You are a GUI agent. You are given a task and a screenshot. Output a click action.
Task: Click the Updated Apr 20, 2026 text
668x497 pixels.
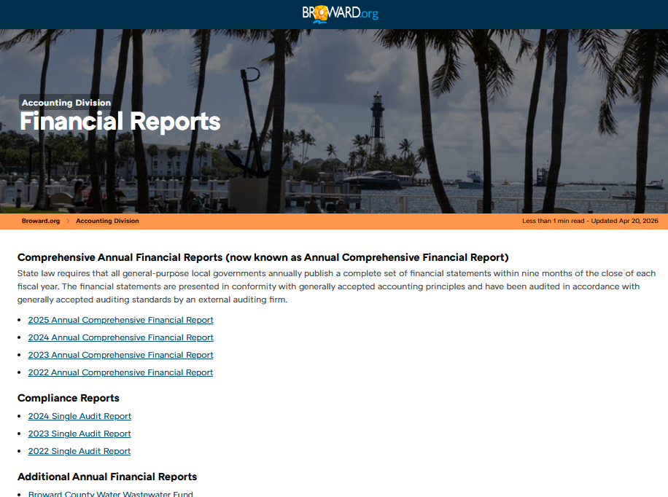pos(624,221)
